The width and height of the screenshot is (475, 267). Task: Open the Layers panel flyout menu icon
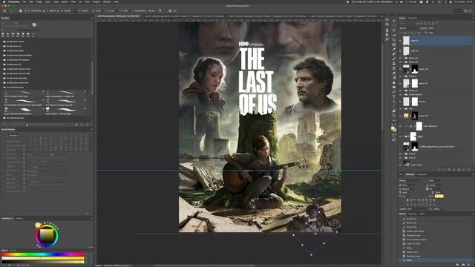tap(474, 18)
